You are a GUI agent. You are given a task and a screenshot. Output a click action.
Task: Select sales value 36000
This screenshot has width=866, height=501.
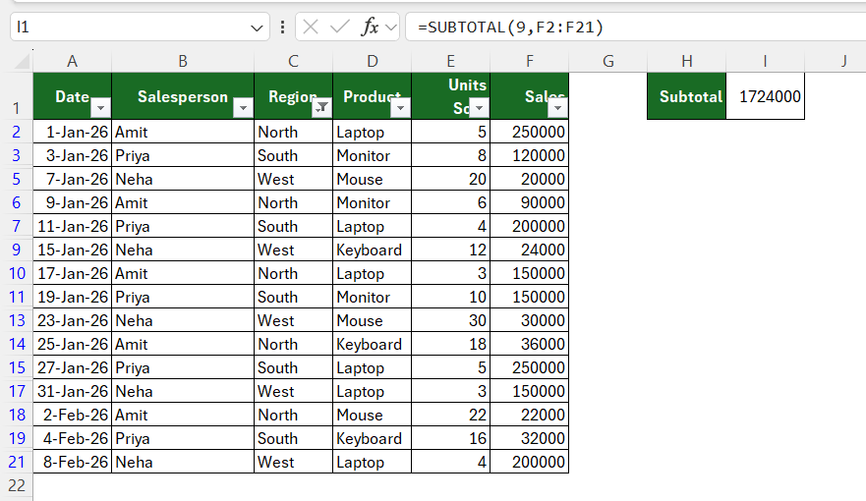[530, 344]
